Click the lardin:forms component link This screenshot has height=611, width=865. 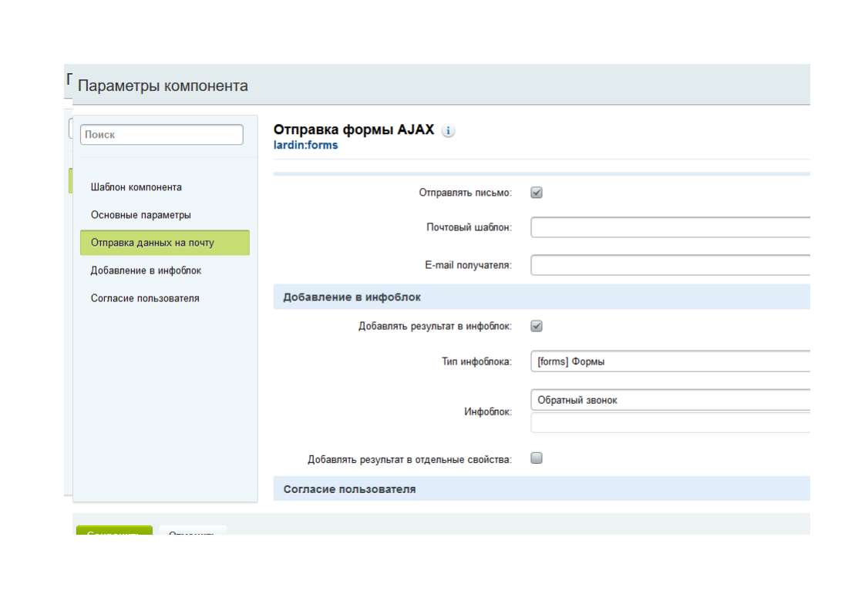click(306, 145)
